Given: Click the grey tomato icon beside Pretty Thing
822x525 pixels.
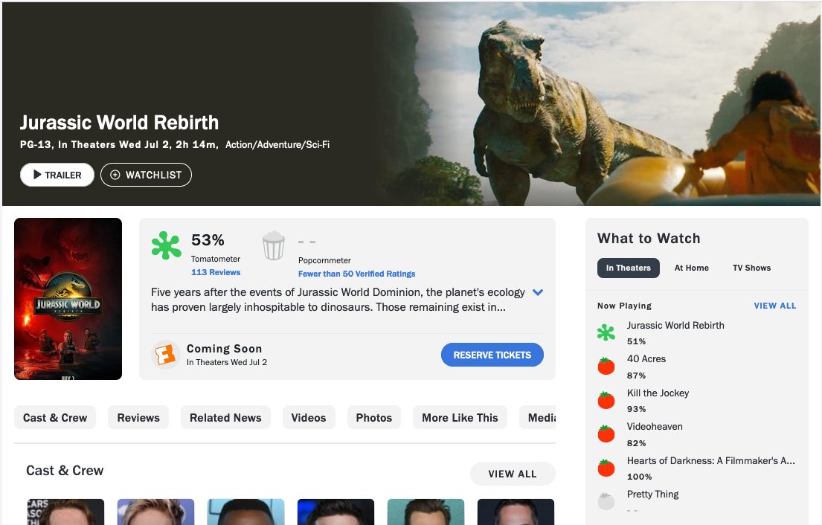Looking at the screenshot, I should [x=606, y=501].
